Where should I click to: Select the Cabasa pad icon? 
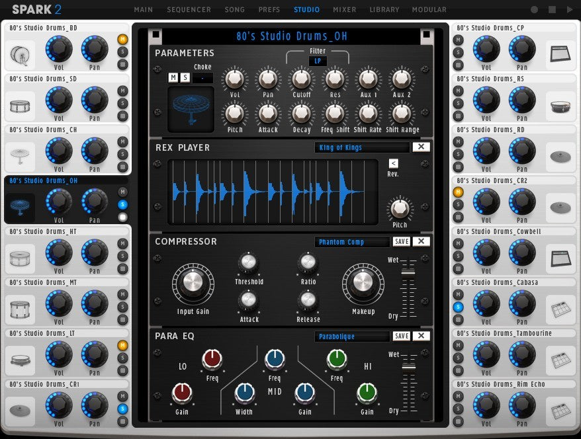(x=560, y=309)
